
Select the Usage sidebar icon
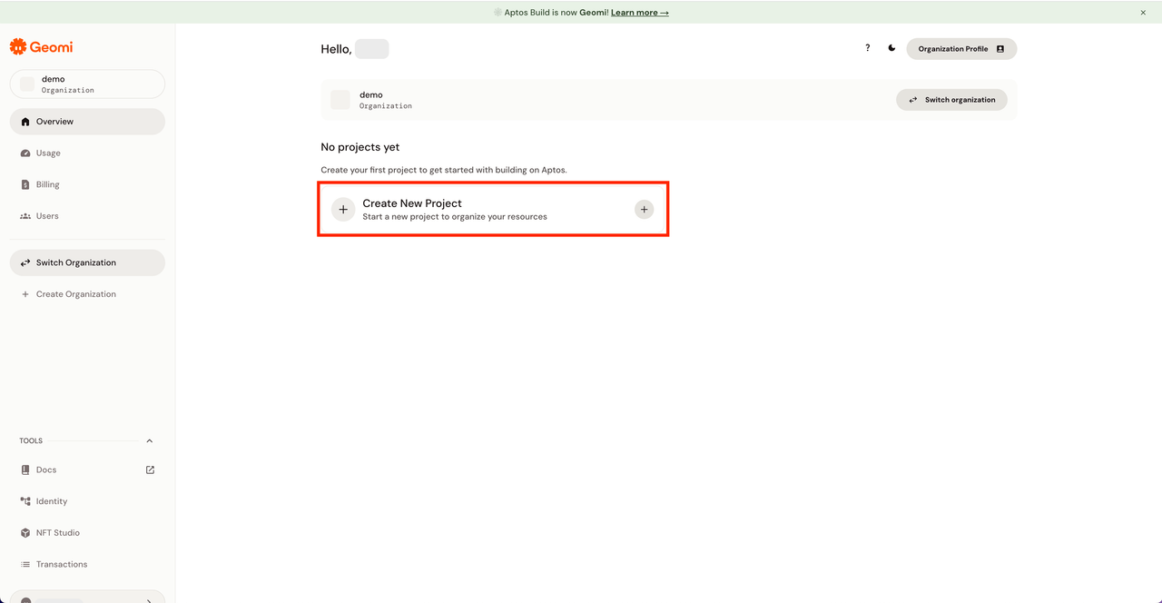tap(25, 153)
